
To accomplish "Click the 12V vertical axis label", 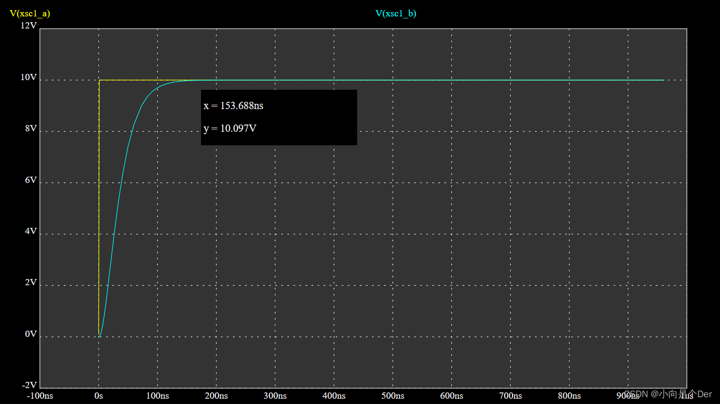I will tap(29, 26).
